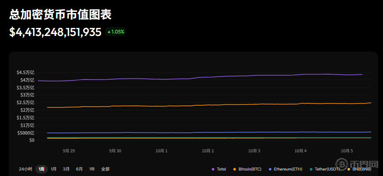Toggle the Total series purple legend dot
Screen dimensions: 383x176
point(213,169)
